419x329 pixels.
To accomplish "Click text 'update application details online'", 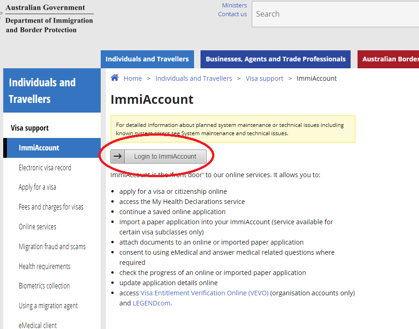I will click(168, 283).
